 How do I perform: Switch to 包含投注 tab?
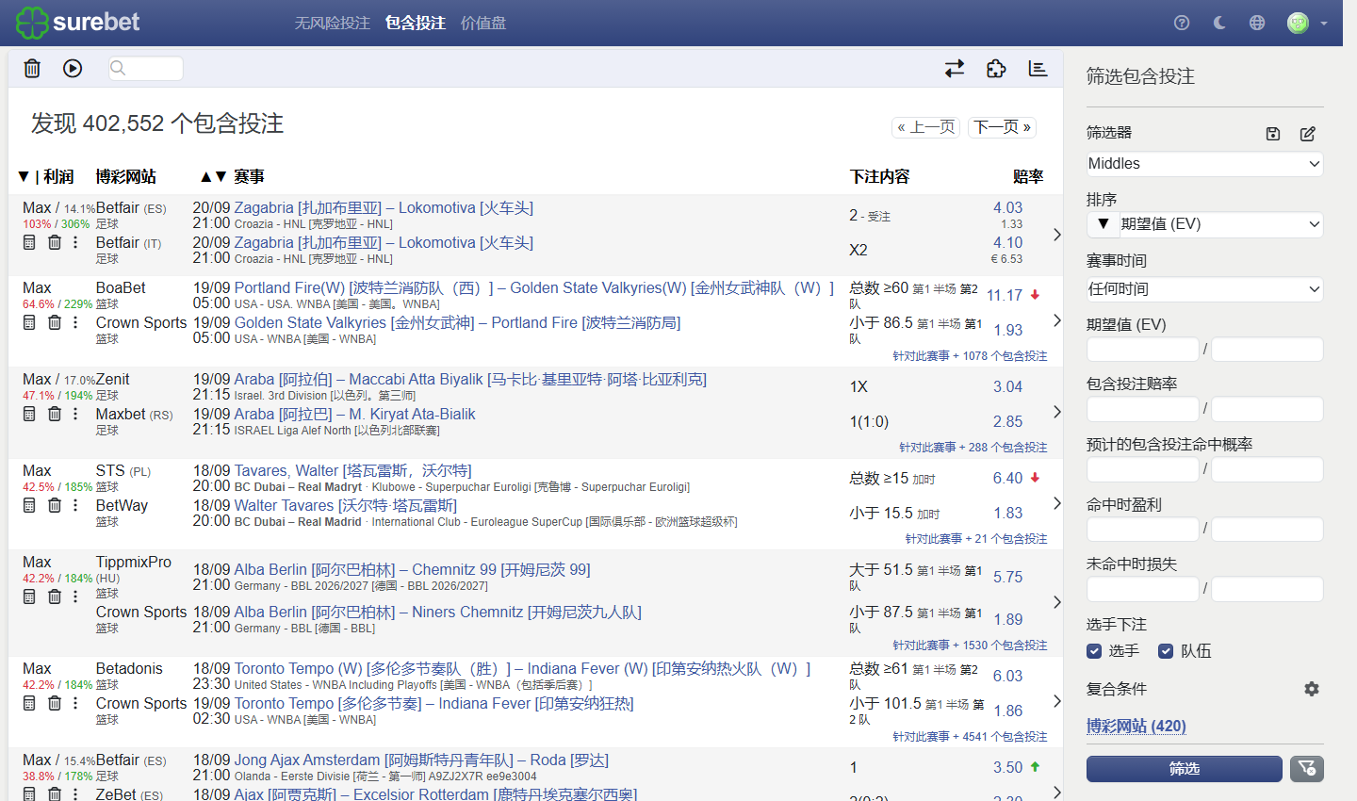[416, 23]
